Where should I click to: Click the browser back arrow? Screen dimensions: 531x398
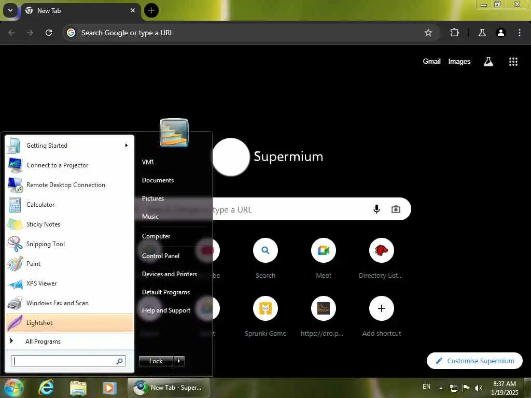11,33
